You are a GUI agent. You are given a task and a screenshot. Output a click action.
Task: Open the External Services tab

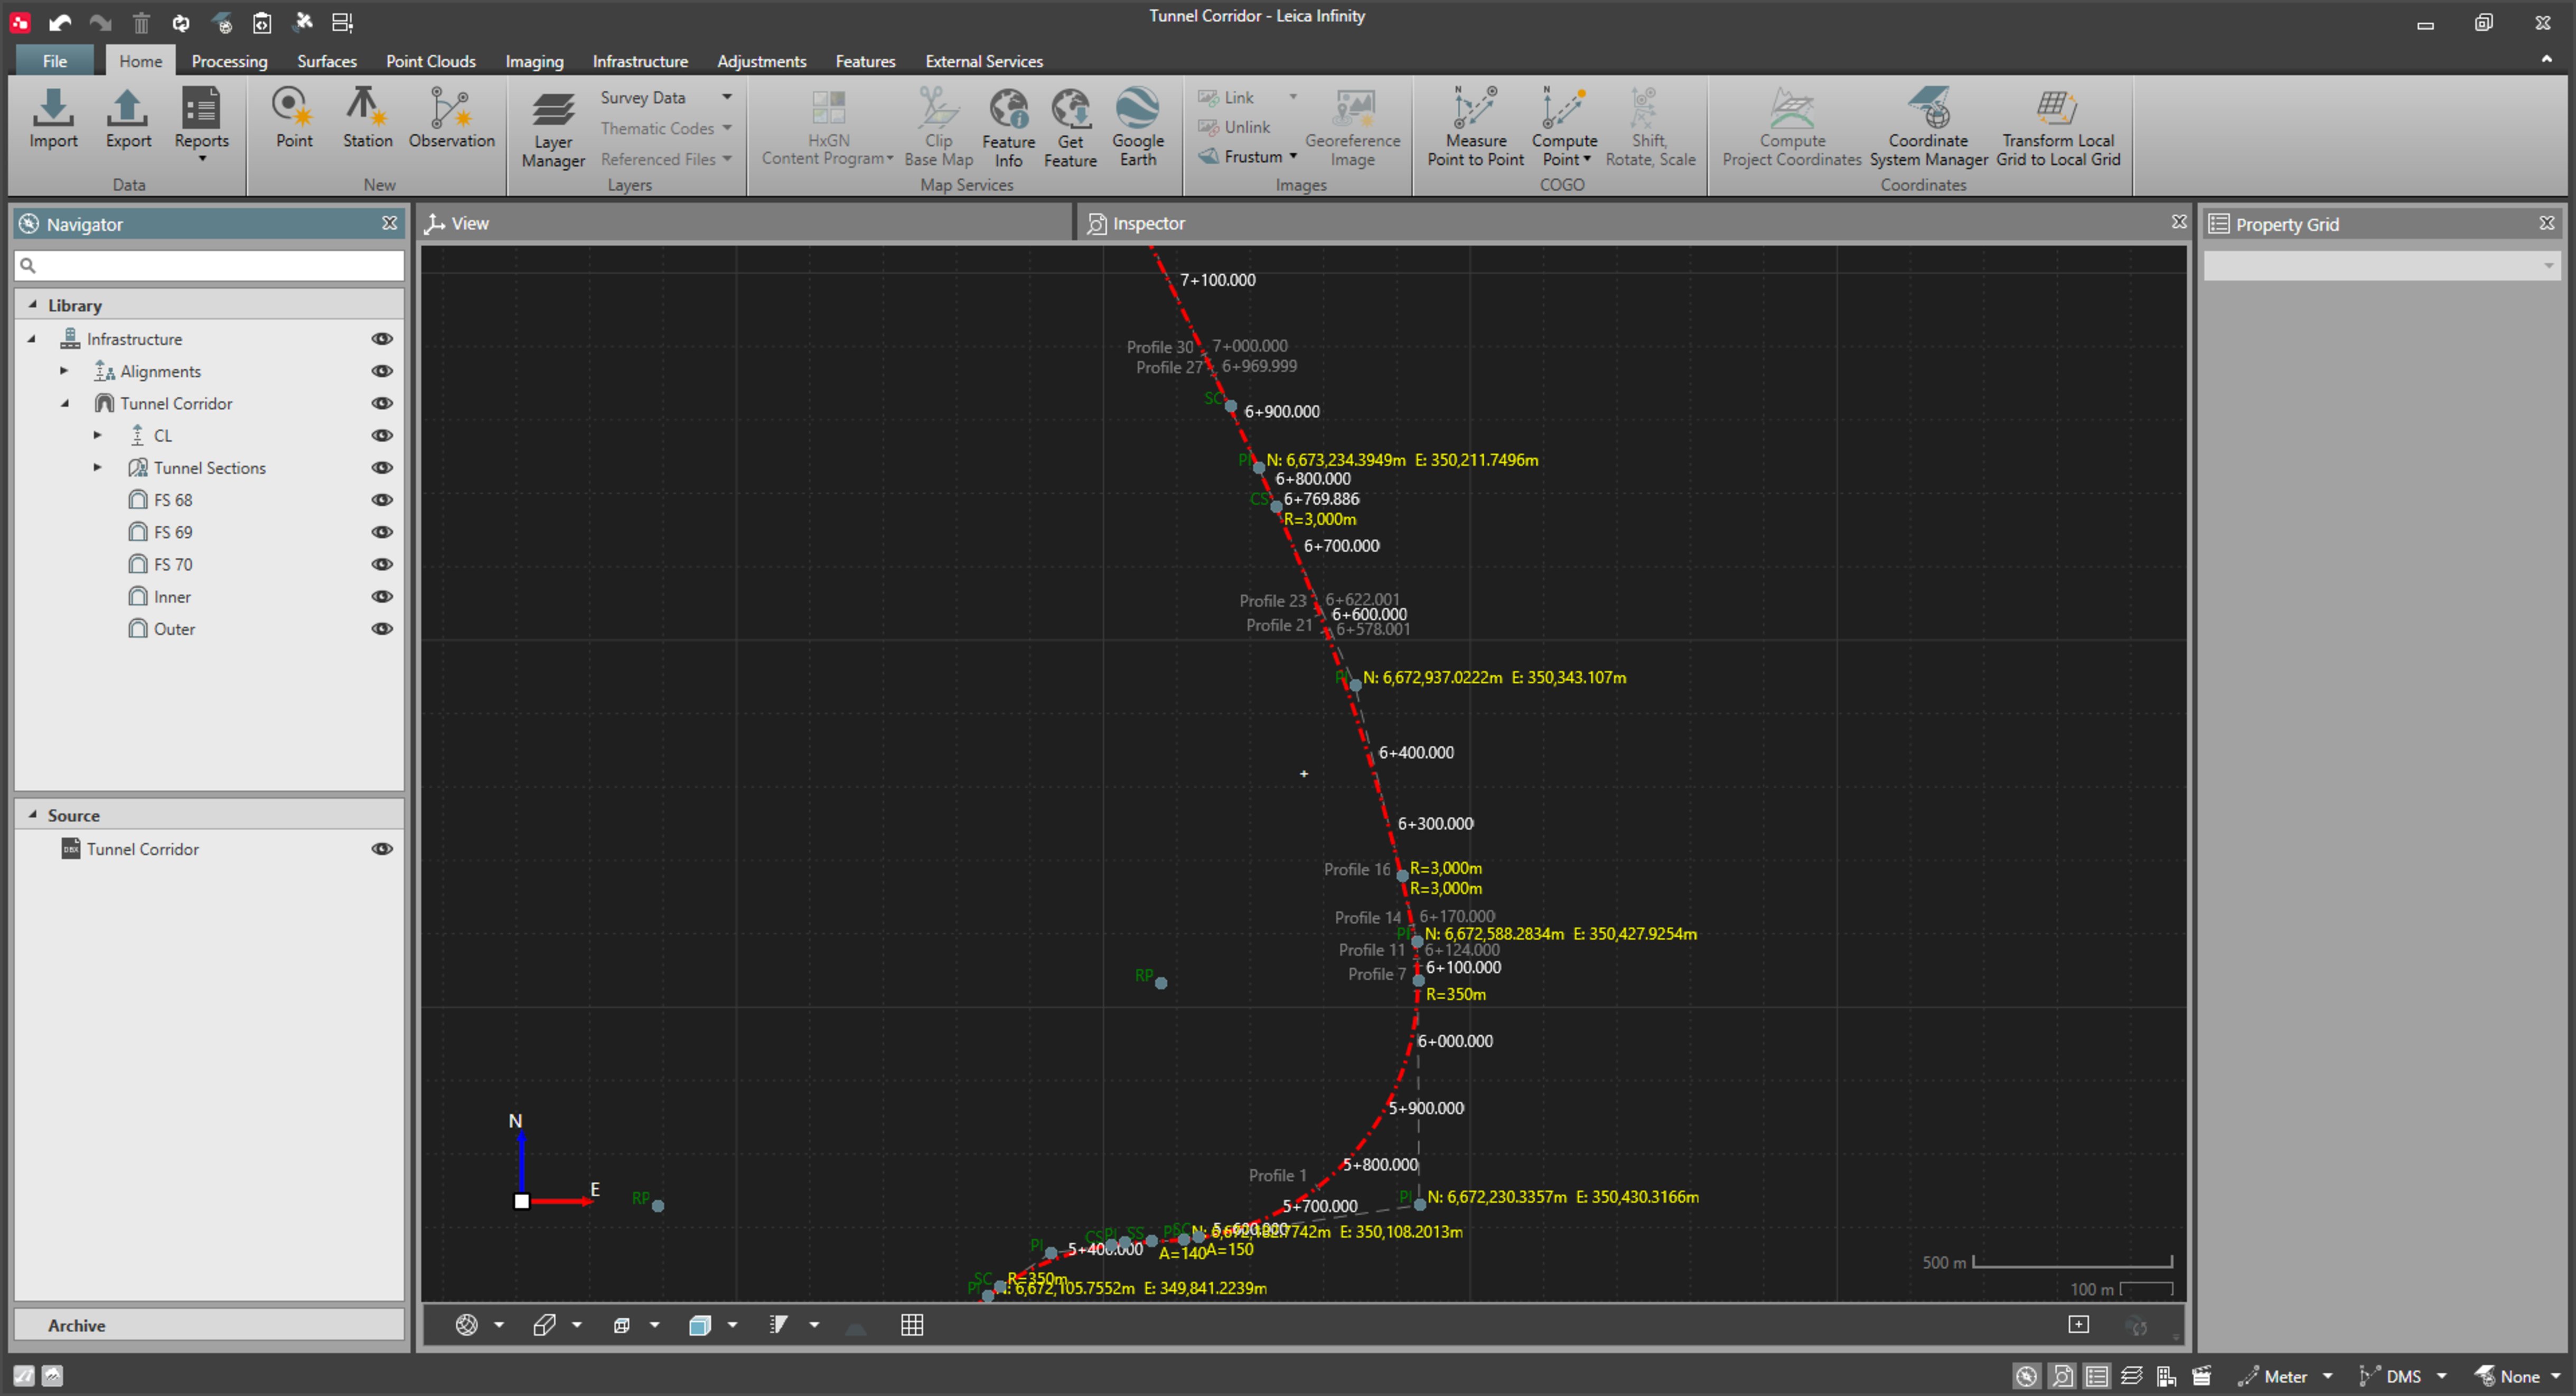tap(983, 61)
